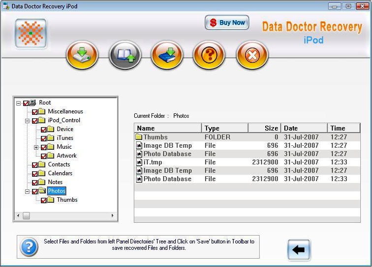This screenshot has width=372, height=267.
Task: Select Photo Database row sized 696
Action: 247,154
